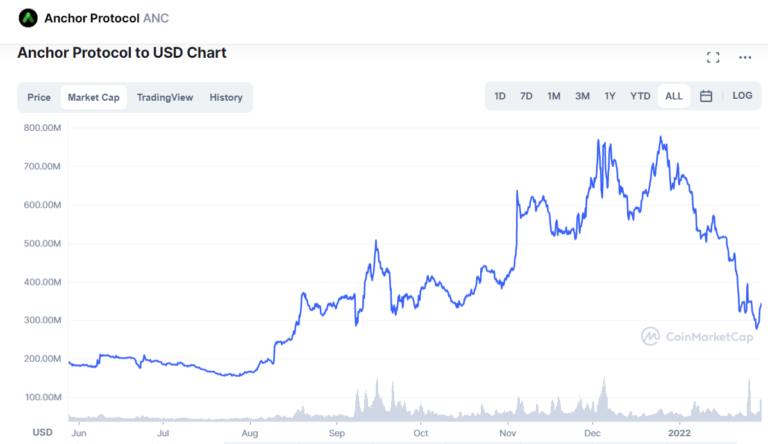Viewport: 768px width, 444px height.
Task: Set chart range to 1D
Action: click(x=500, y=96)
